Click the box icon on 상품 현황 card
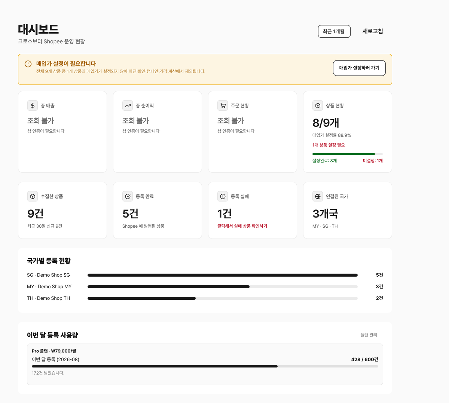 [x=318, y=105]
